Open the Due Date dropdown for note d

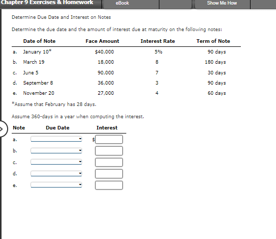pos(57,173)
